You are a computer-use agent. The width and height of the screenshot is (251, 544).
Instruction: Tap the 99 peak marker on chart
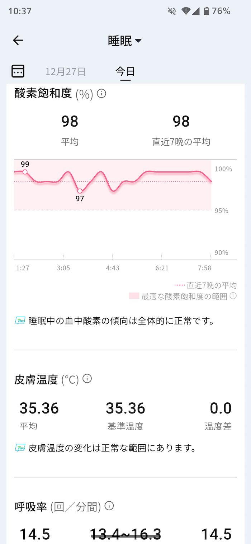coord(25,172)
